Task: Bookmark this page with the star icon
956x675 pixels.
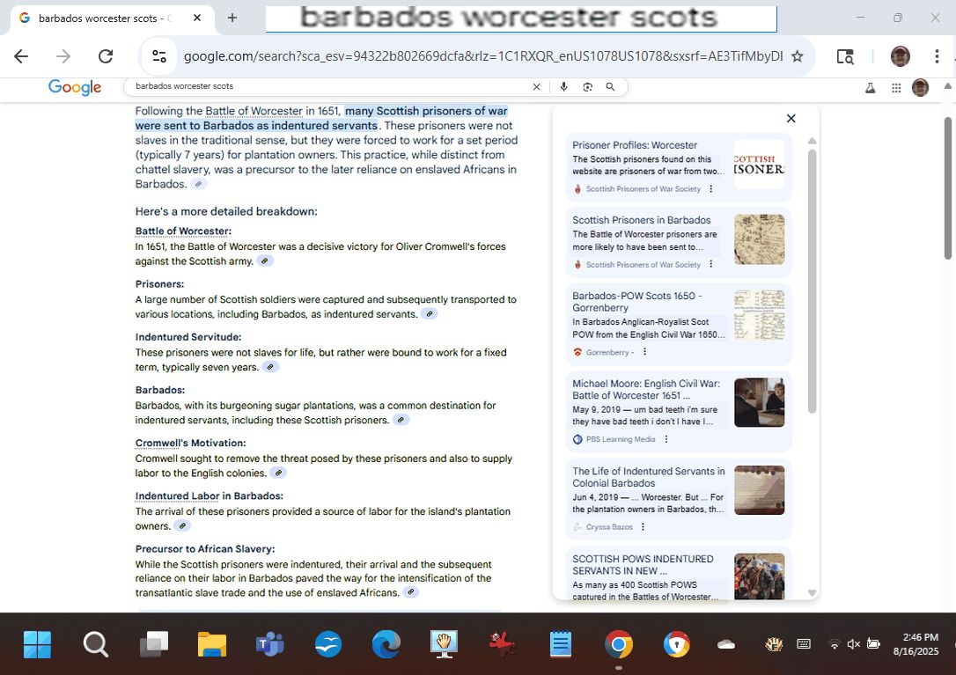Action: tap(797, 56)
